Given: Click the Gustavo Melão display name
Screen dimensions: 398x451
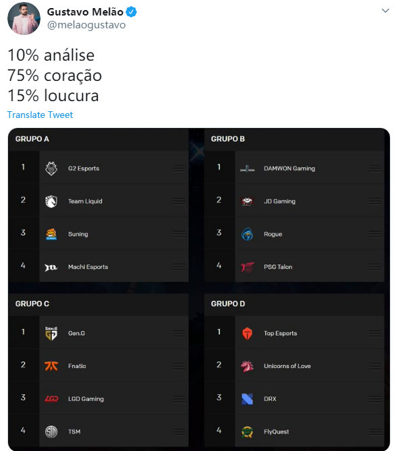Looking at the screenshot, I should point(85,12).
